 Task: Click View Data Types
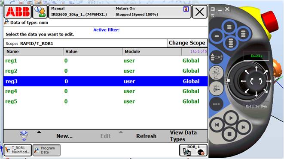183,136
